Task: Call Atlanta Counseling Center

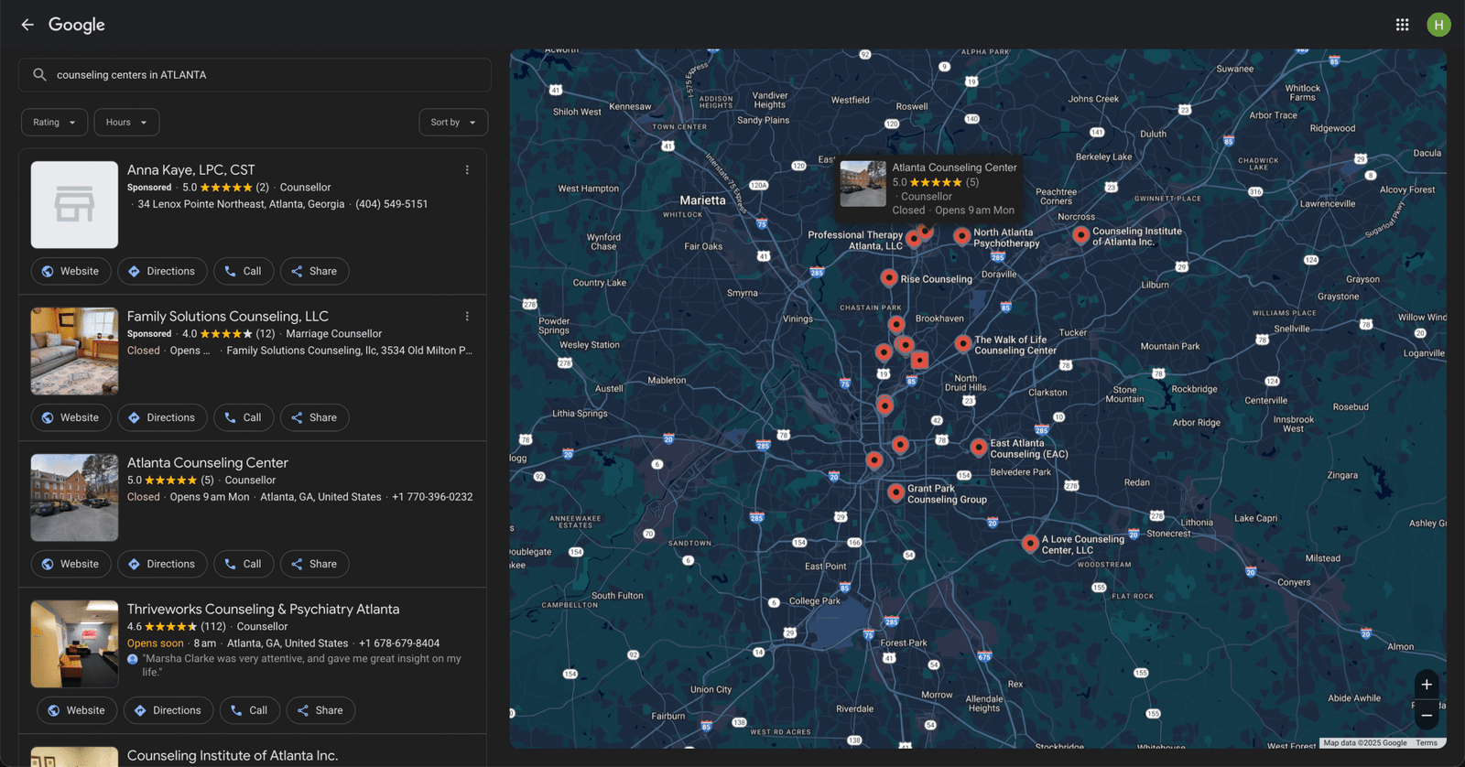Action: click(244, 564)
